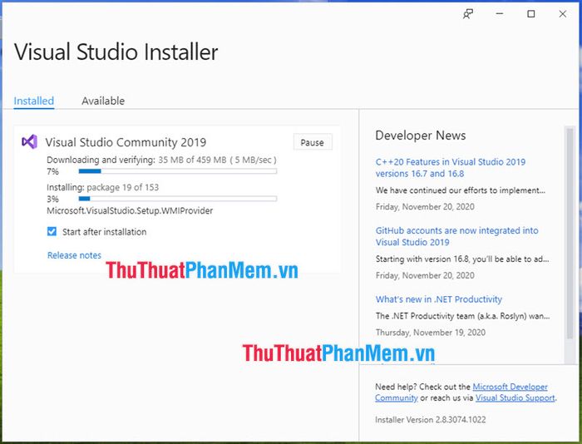Click the '.NET Productivity team' summary text
Viewport: 582px width, 444px height.
(462, 316)
